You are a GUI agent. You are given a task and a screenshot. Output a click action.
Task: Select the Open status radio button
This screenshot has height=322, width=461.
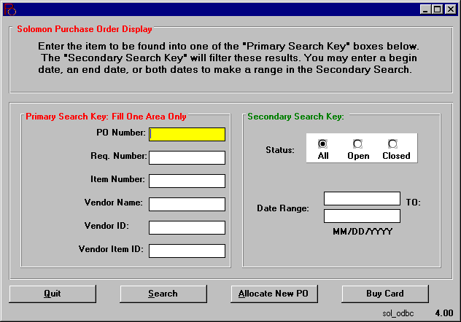[357, 144]
